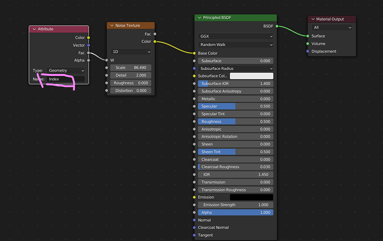Click the Emission Strength field 1.000
The width and height of the screenshot is (383, 241).
235,205
